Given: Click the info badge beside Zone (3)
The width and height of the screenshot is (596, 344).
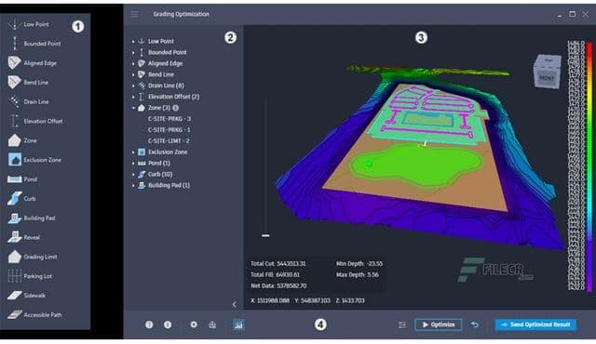Looking at the screenshot, I should pyautogui.click(x=176, y=108).
